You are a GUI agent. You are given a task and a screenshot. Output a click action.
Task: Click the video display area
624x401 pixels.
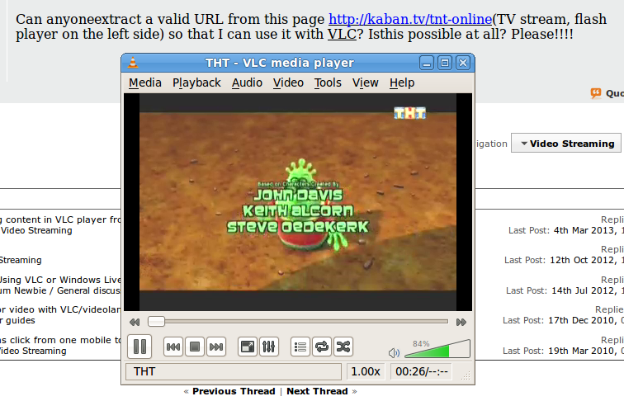298,202
